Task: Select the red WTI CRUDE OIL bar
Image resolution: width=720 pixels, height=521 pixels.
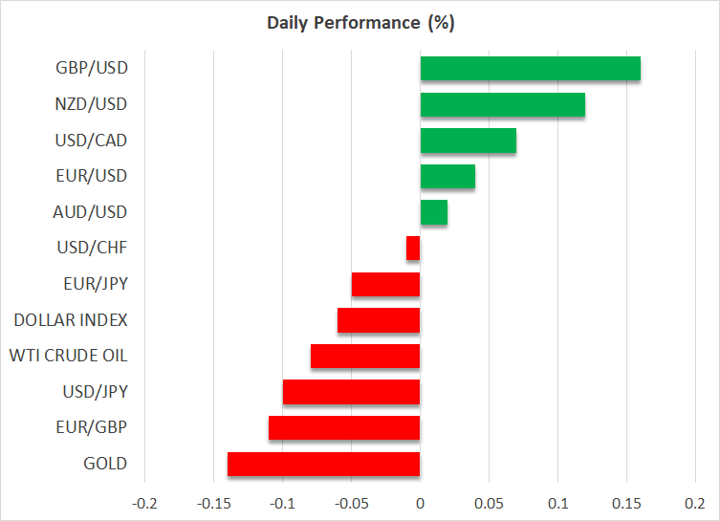Action: click(x=365, y=357)
